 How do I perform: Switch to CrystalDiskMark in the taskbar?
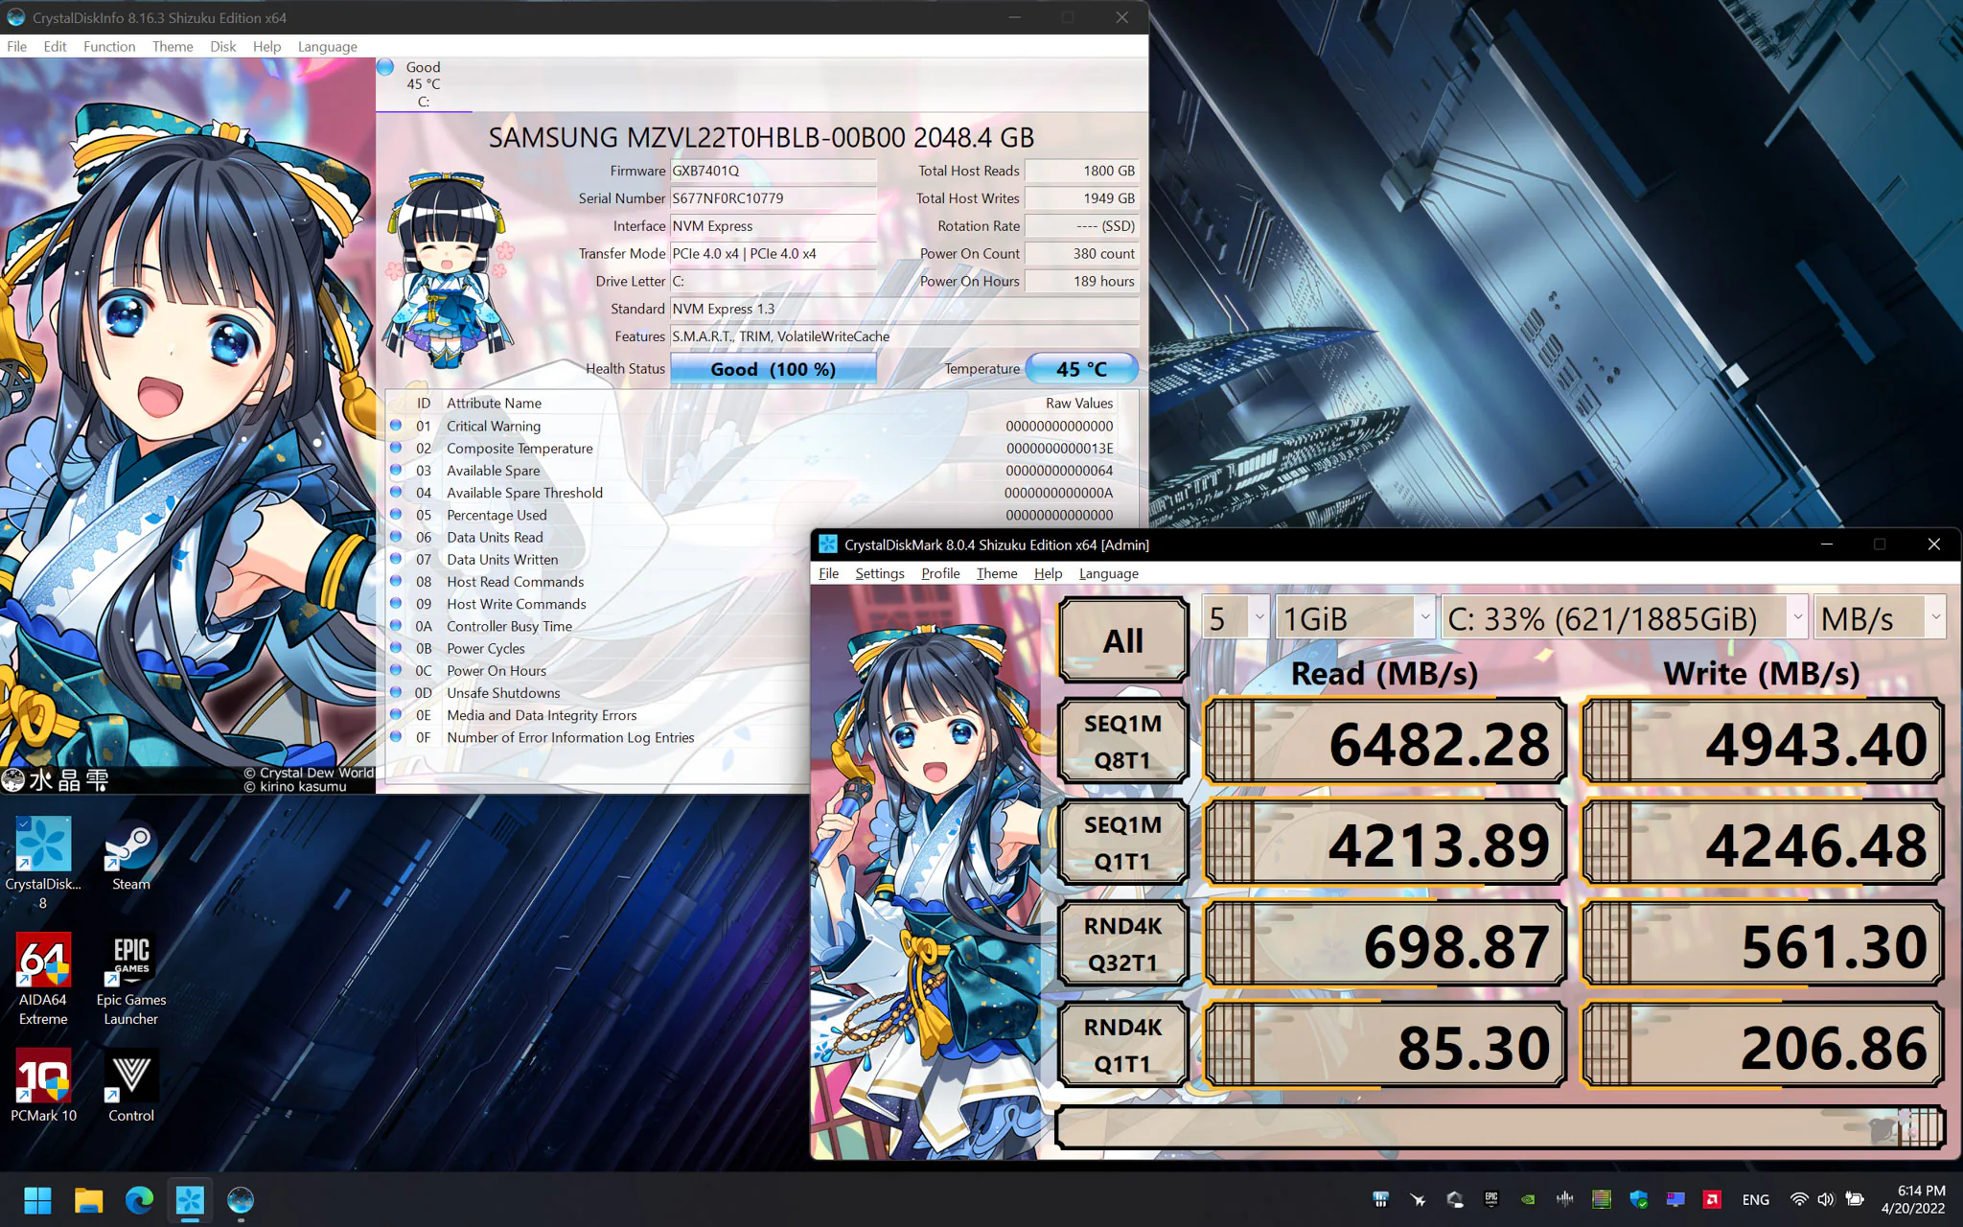point(190,1199)
